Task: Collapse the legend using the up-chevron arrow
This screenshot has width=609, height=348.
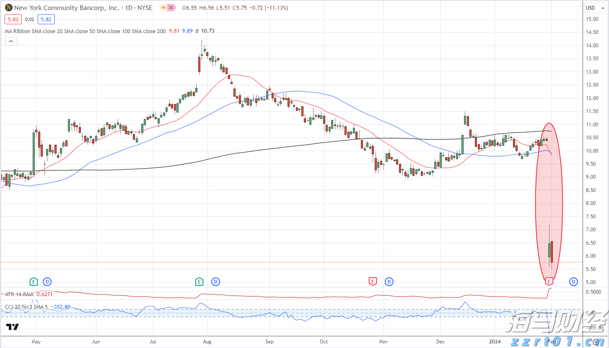Action: point(10,41)
